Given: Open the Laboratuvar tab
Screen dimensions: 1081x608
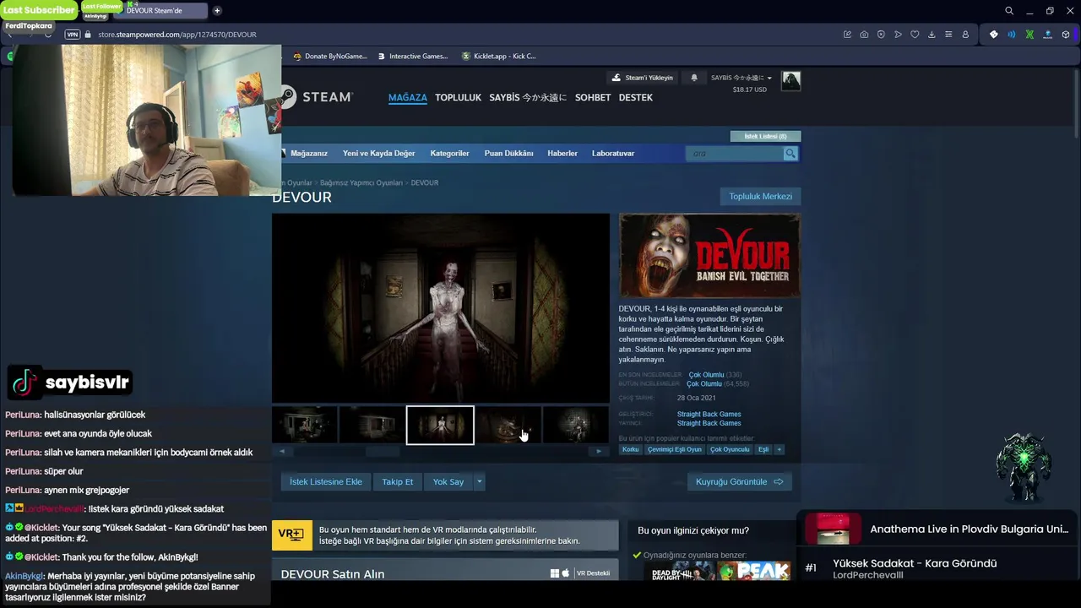Looking at the screenshot, I should point(613,153).
